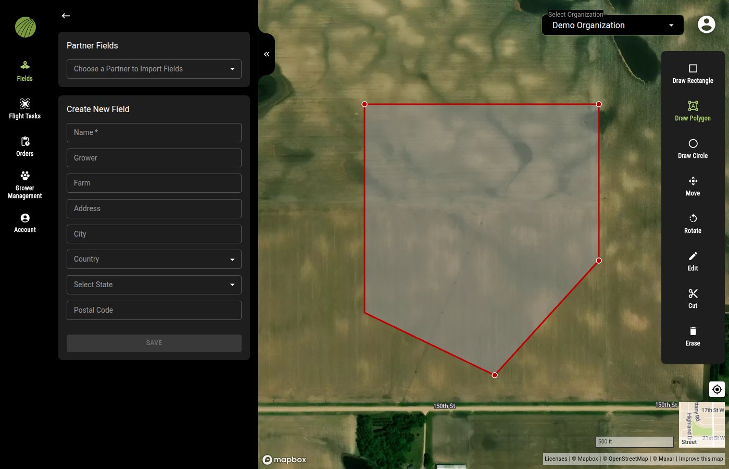Click the SAVE button
This screenshot has width=729, height=469.
(154, 343)
